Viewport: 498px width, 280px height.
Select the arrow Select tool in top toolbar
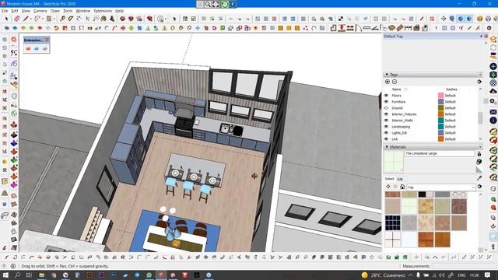pos(6,19)
